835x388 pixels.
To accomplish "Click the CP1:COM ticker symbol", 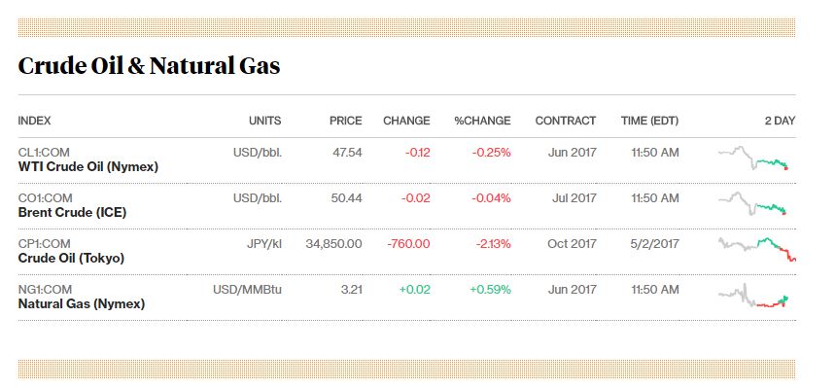I will click(x=44, y=244).
